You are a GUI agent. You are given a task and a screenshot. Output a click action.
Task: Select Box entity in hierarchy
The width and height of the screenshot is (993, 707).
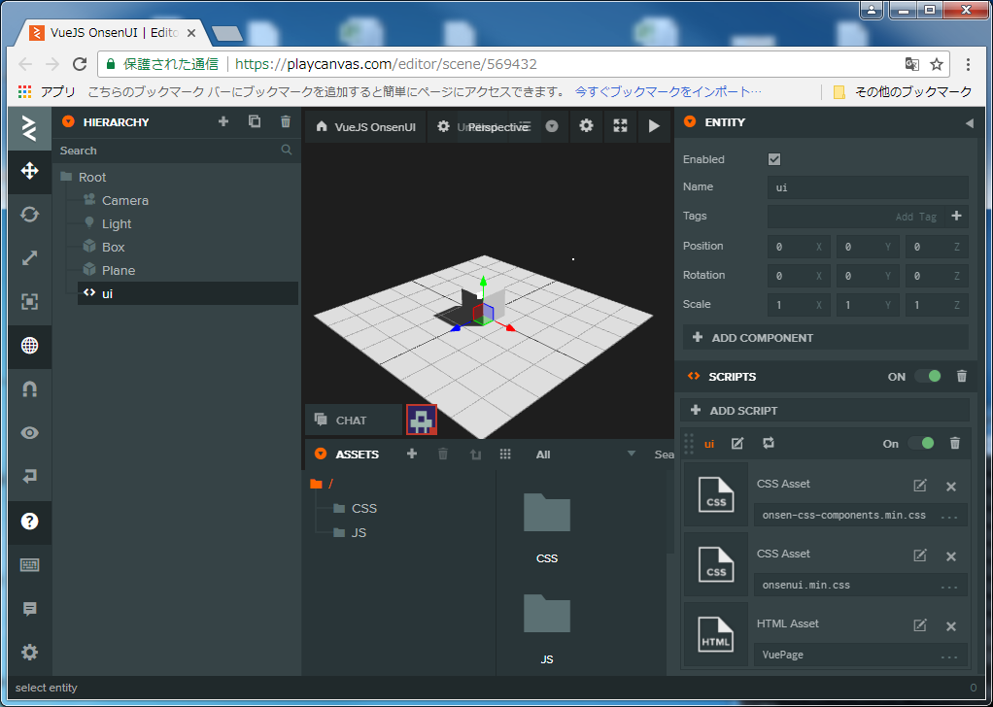(114, 247)
